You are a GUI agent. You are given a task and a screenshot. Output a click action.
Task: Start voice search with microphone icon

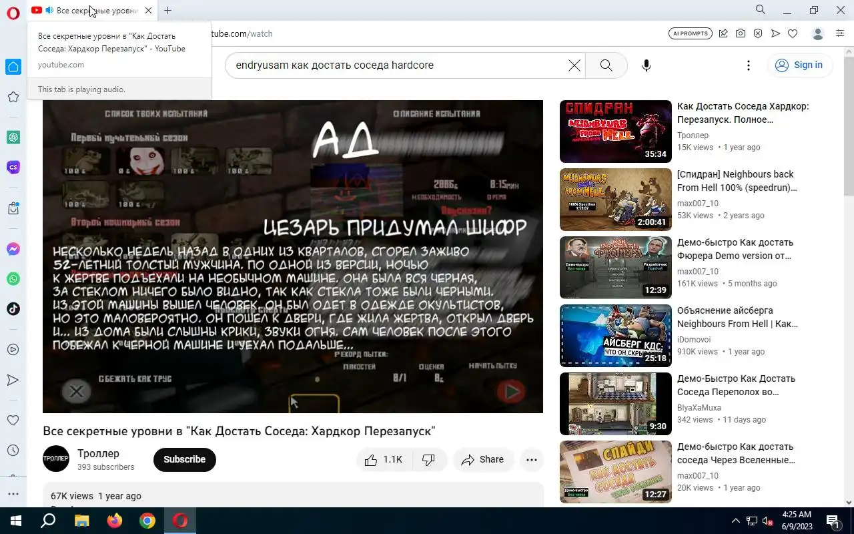point(646,65)
